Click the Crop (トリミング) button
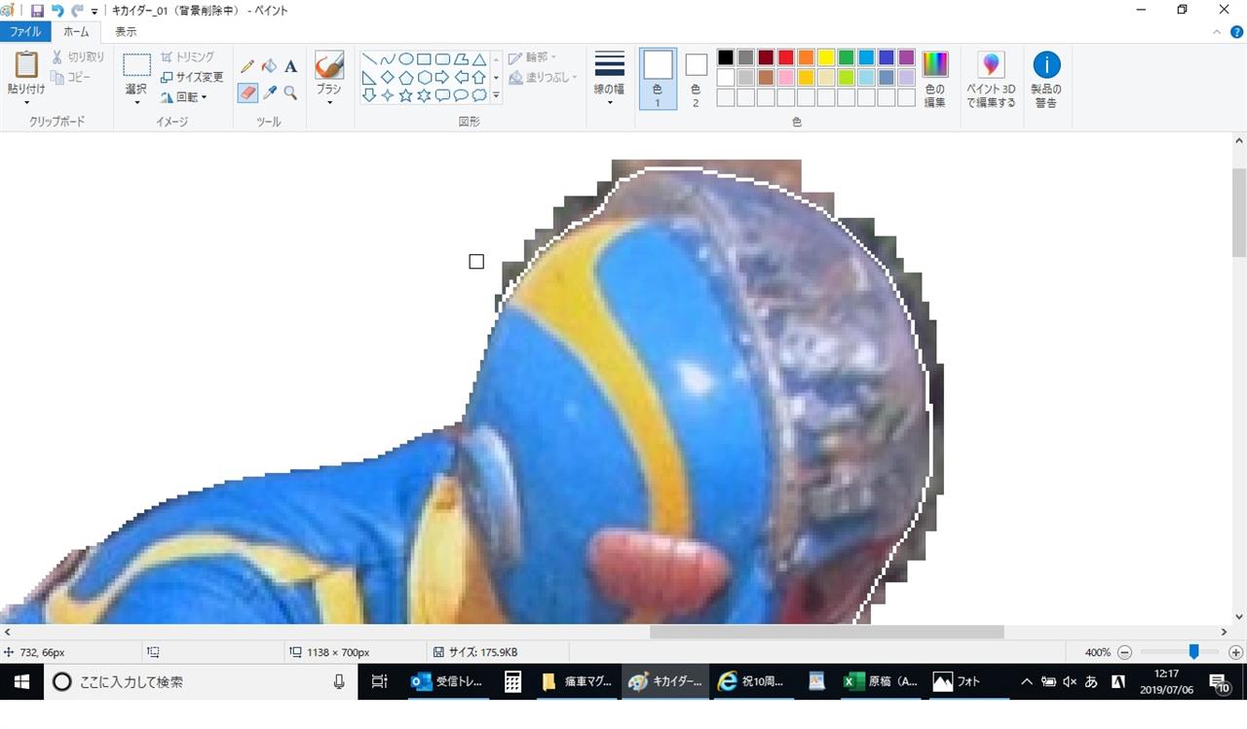This screenshot has width=1247, height=729. pyautogui.click(x=187, y=57)
